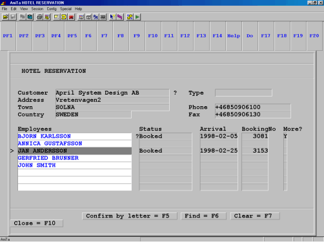The width and height of the screenshot is (324, 242).
Task: Open the Config menu
Action: 52,9
